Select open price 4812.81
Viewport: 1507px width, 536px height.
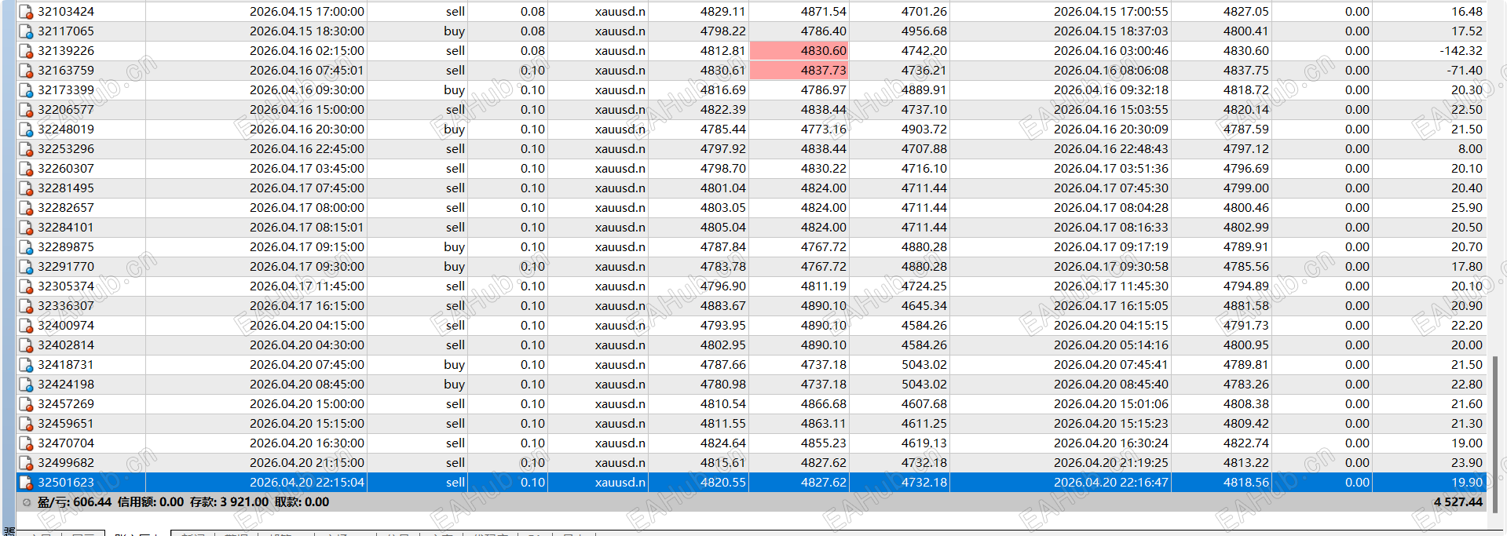(x=723, y=51)
